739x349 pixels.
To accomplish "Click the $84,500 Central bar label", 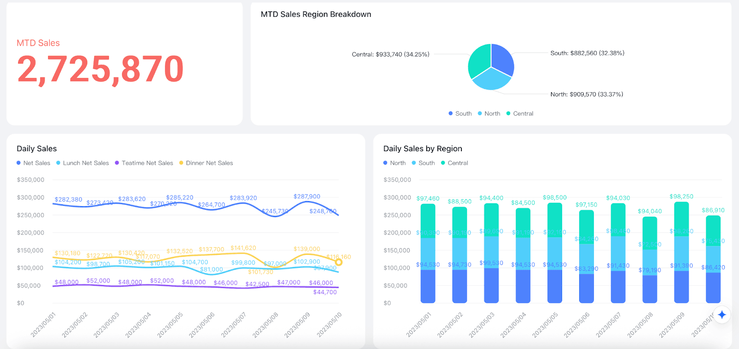I will pyautogui.click(x=523, y=203).
